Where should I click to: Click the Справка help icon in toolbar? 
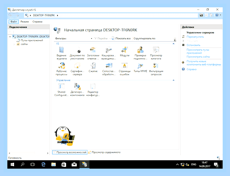point(217,15)
